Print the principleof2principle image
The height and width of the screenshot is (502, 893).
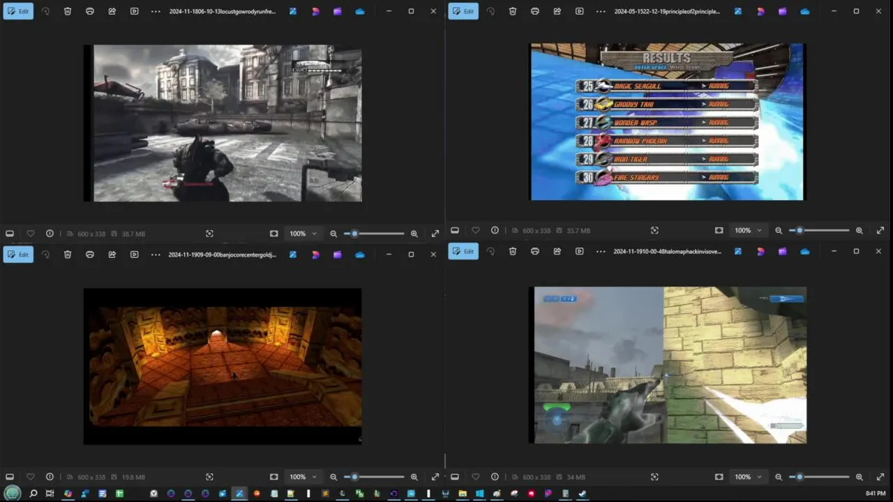click(x=535, y=11)
